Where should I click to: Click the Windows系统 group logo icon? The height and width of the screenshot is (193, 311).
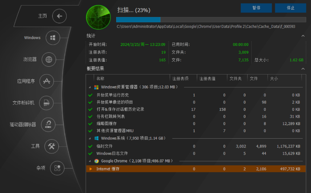tap(96, 138)
